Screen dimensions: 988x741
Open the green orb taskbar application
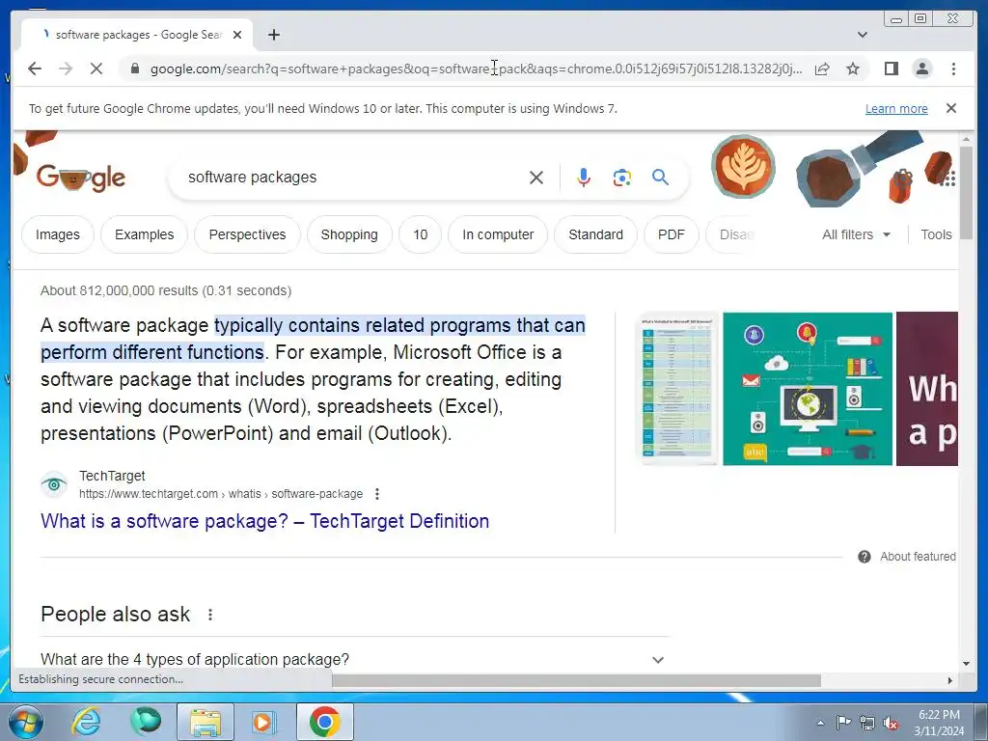146,722
